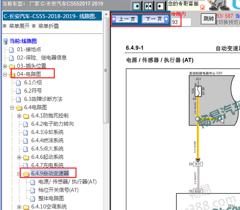Click the folder icon of 6.4.6起动系统
The height and width of the screenshot is (210, 240).
pyautogui.click(x=26, y=158)
